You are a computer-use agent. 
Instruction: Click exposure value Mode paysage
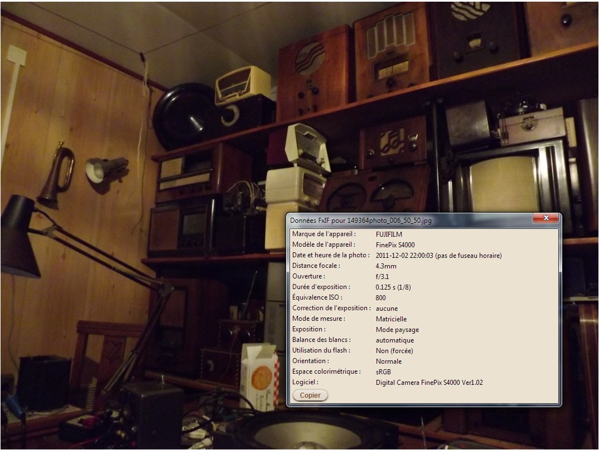coord(397,330)
